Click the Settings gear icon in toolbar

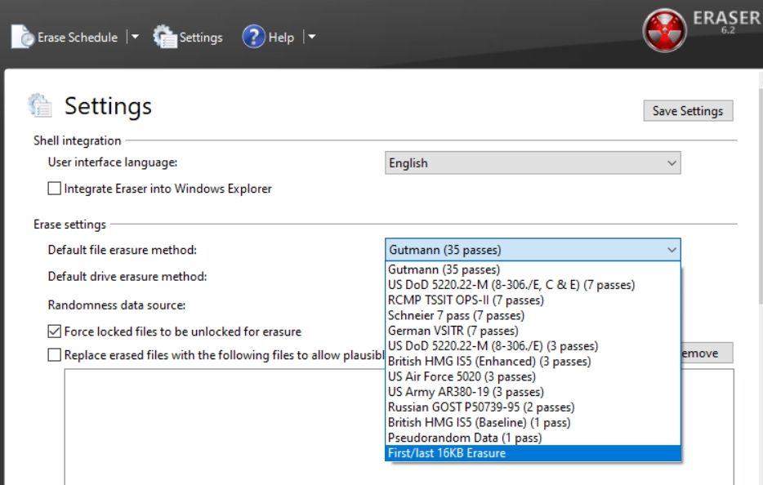pyautogui.click(x=164, y=37)
